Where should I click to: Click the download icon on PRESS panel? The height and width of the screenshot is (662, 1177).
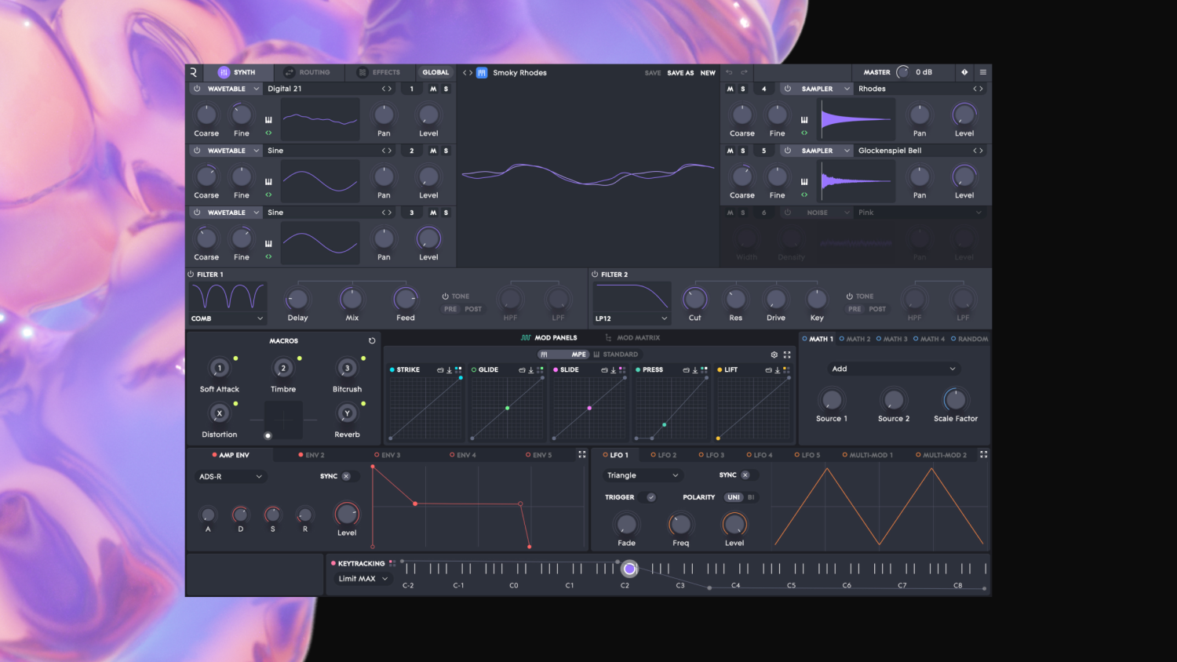(x=695, y=369)
